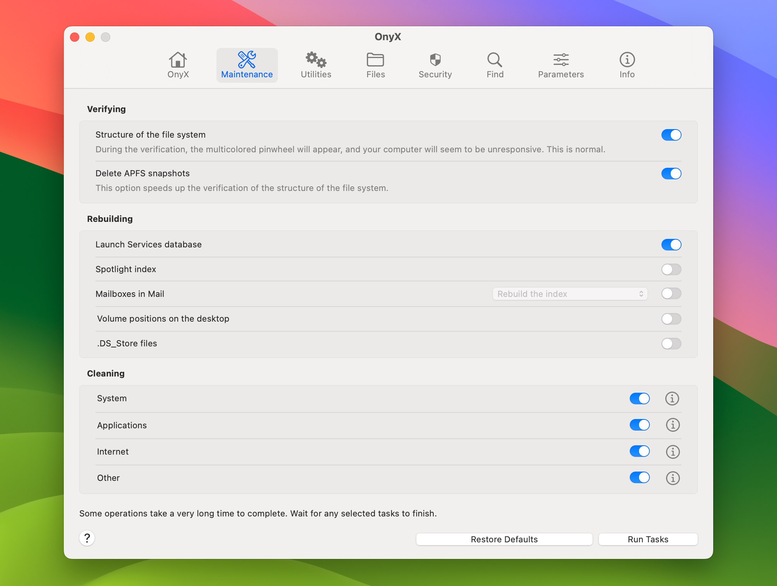Screen dimensions: 777x586
Task: Click the 'Applications' row label
Action: 122,425
